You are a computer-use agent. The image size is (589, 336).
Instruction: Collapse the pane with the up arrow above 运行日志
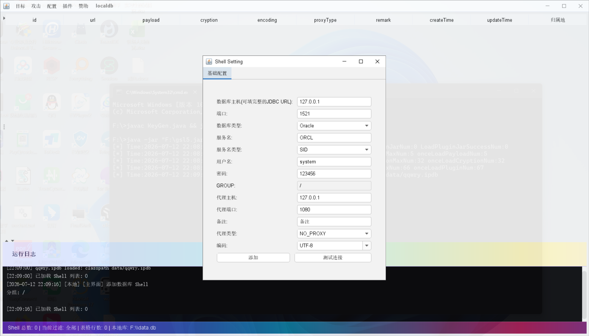pos(7,241)
